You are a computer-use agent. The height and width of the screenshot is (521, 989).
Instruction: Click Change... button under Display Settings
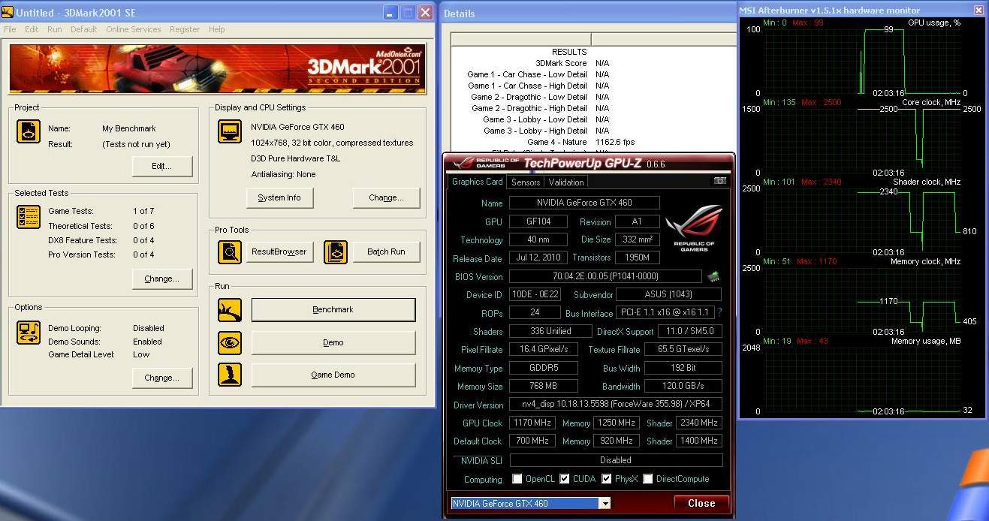point(386,197)
